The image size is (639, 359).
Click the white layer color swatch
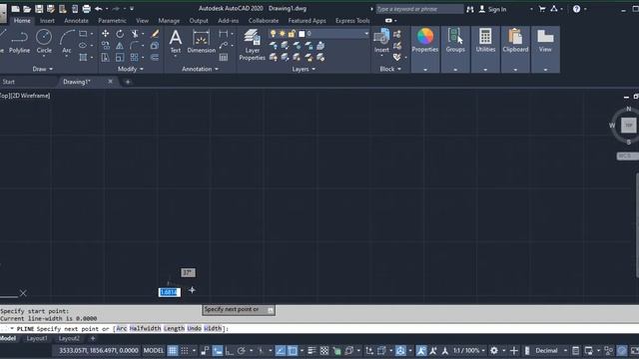[302, 34]
